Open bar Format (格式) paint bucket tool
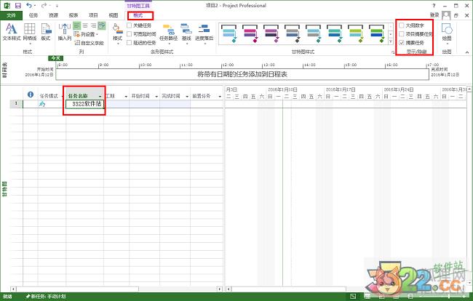 point(117,33)
